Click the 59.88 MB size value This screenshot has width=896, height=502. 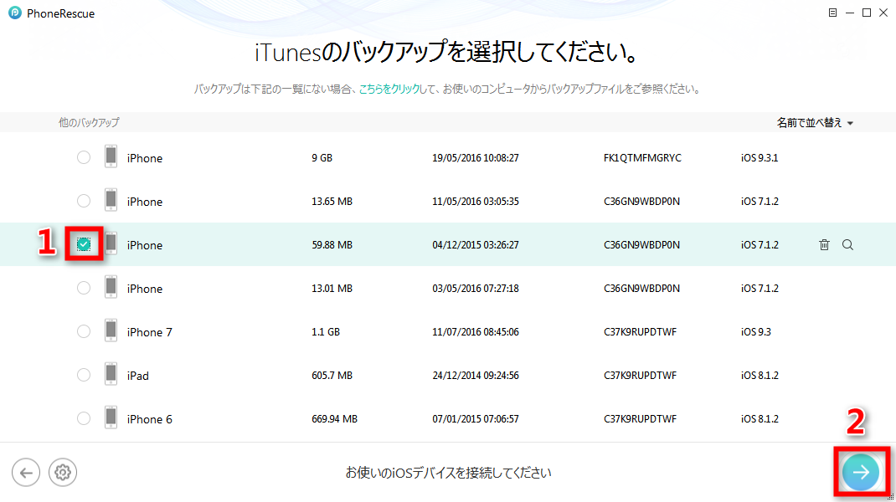pos(332,245)
